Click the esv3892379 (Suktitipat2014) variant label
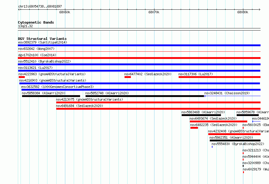This screenshot has height=184, width=269. tap(43, 42)
